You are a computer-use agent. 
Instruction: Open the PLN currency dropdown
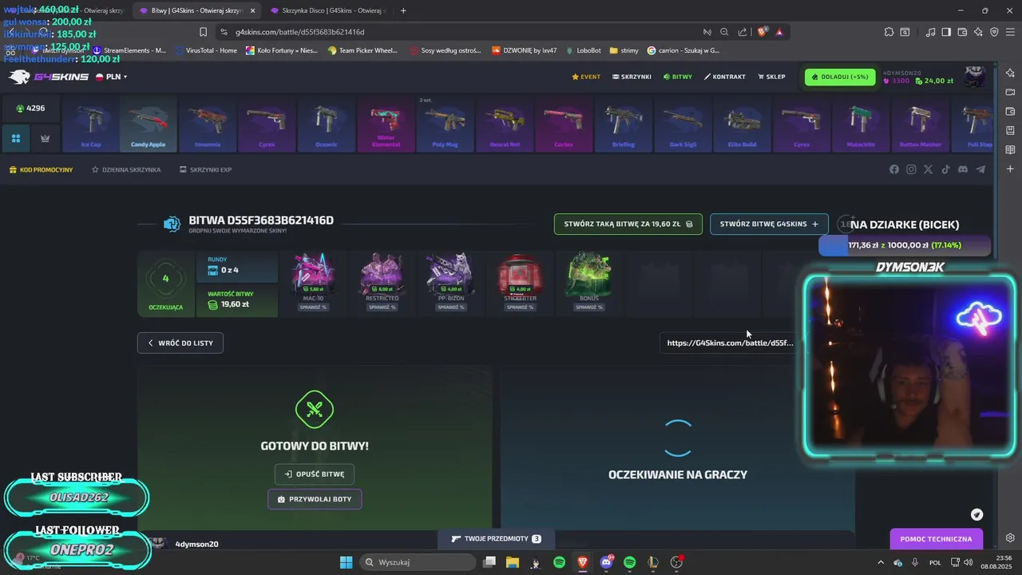[x=112, y=77]
